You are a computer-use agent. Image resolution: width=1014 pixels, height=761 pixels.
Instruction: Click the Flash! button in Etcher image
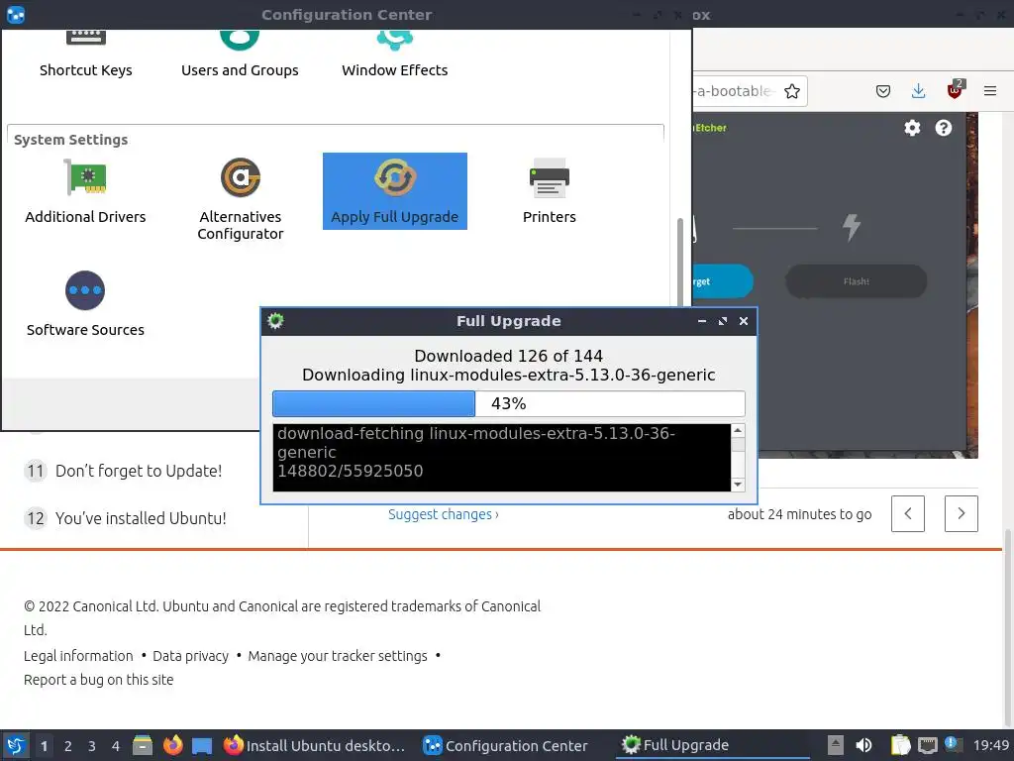tap(857, 281)
